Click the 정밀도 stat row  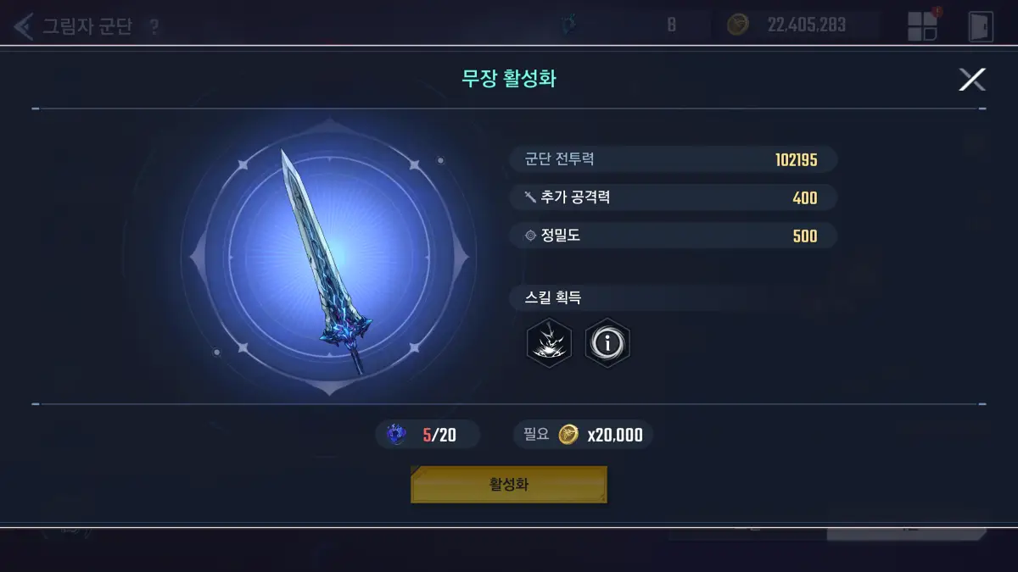tap(674, 236)
